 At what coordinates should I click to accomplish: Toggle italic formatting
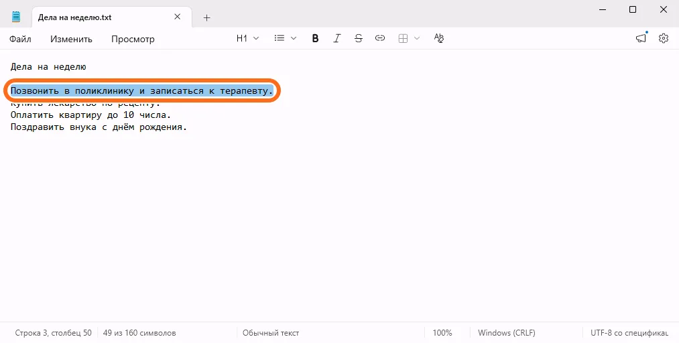337,38
